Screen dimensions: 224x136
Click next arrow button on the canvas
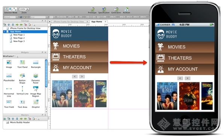(x=82, y=76)
